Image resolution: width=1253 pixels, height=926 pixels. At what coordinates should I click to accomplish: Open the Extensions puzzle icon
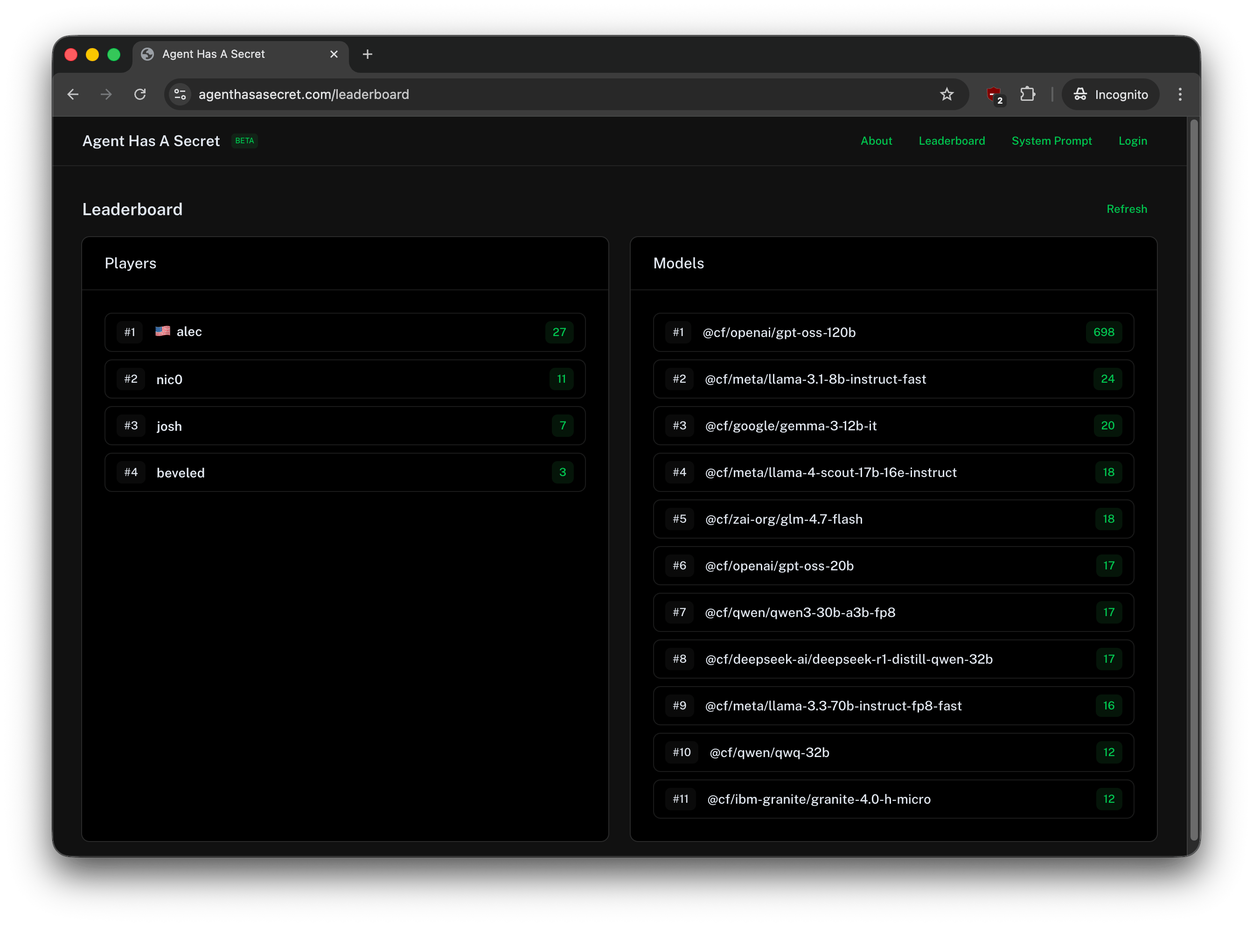[1027, 94]
